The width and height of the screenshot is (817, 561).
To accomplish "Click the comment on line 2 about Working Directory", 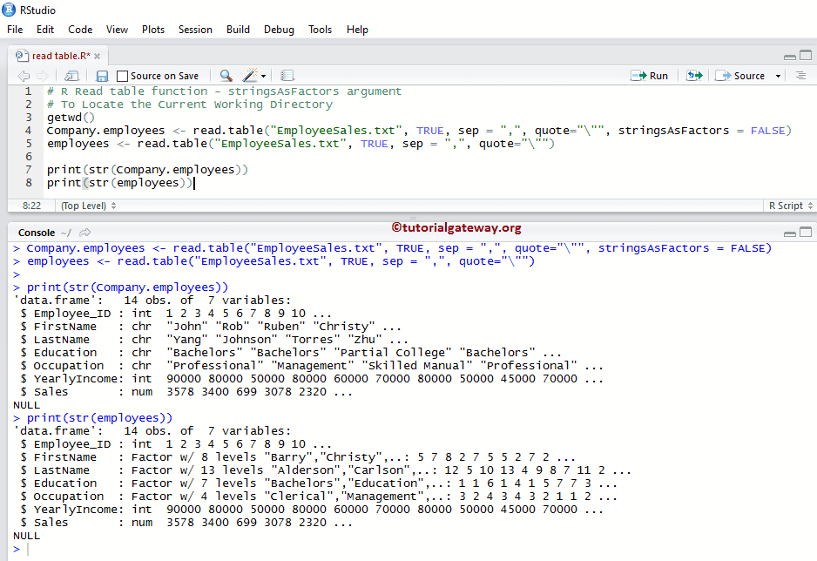I will point(190,105).
